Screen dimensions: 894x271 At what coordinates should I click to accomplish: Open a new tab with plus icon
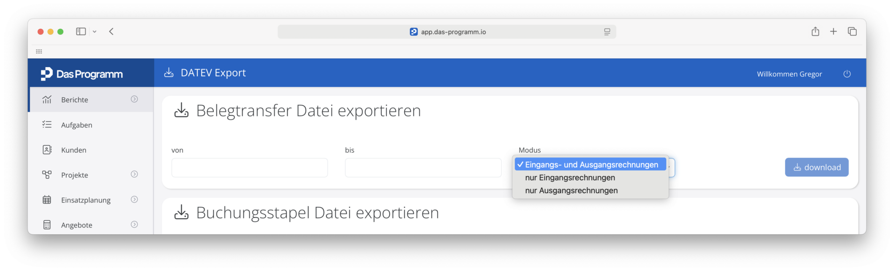coord(833,31)
